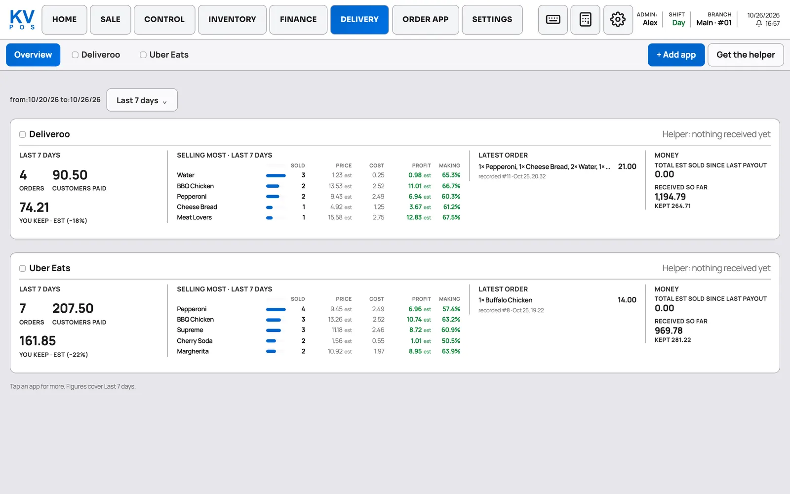
Task: Click the 161.85 you keep figure
Action: click(x=38, y=341)
